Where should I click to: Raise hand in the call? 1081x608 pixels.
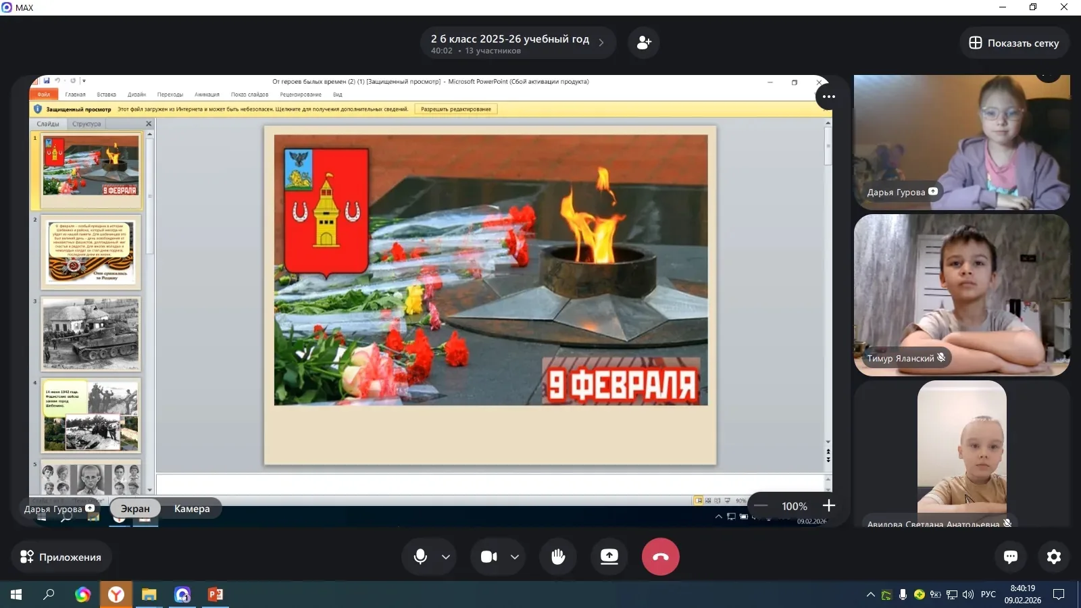point(558,557)
